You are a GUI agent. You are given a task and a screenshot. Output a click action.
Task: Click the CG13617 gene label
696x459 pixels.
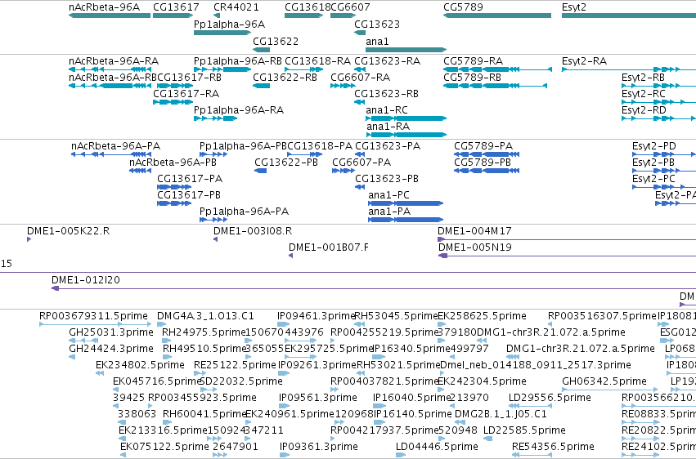coord(176,7)
